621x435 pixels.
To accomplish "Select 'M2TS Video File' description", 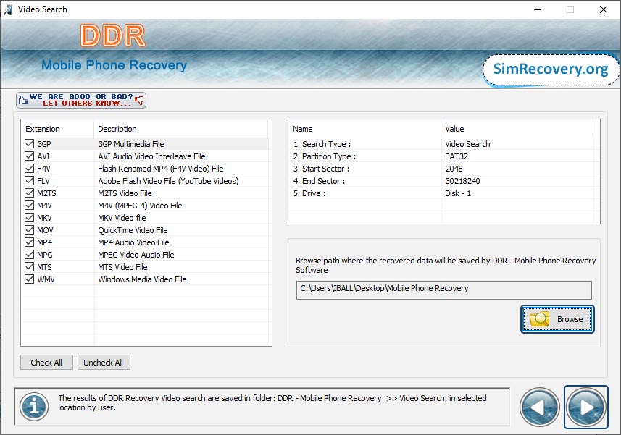I will pyautogui.click(x=125, y=193).
